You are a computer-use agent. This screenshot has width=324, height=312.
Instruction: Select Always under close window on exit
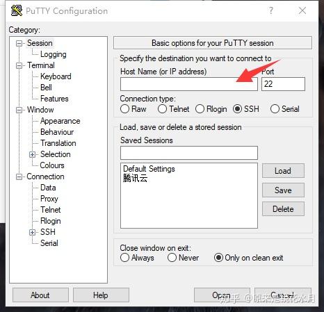[x=124, y=258]
